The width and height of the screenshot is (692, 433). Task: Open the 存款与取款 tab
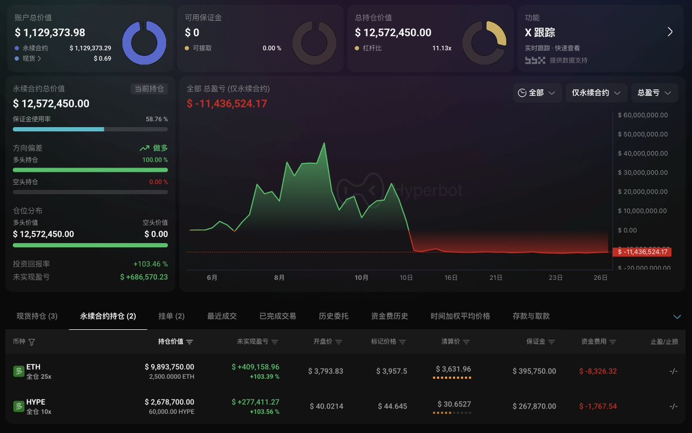coord(531,316)
